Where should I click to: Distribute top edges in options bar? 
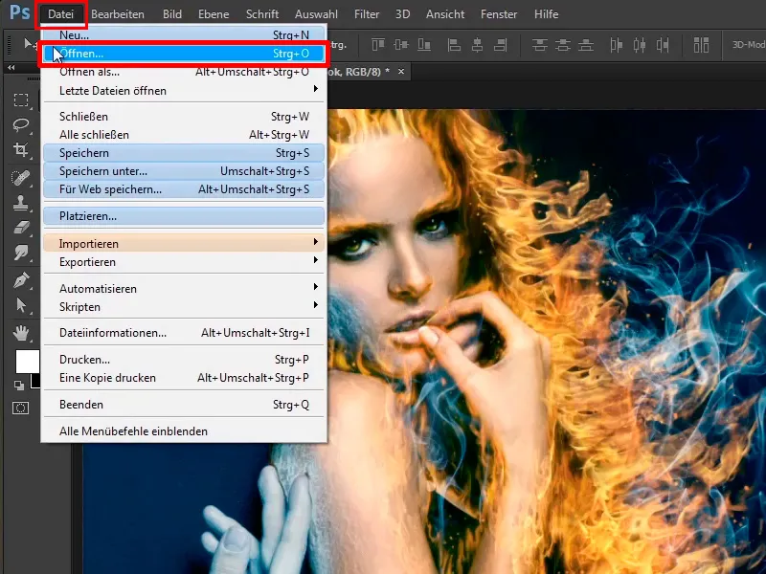point(539,45)
